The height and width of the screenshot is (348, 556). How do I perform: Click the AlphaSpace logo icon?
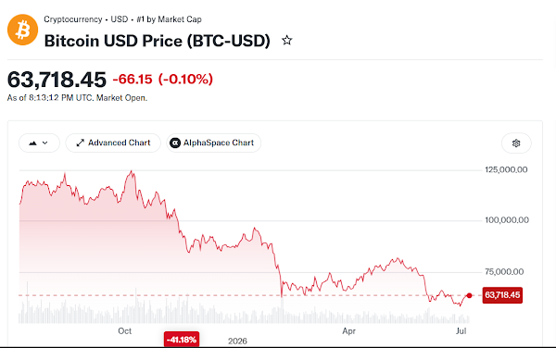tap(175, 143)
